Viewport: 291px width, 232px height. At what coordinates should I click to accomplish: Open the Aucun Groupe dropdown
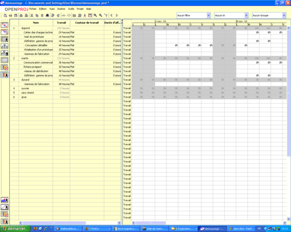point(269,16)
